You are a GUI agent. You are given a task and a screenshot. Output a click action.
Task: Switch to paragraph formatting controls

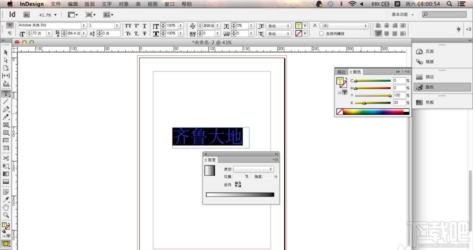click(10, 34)
